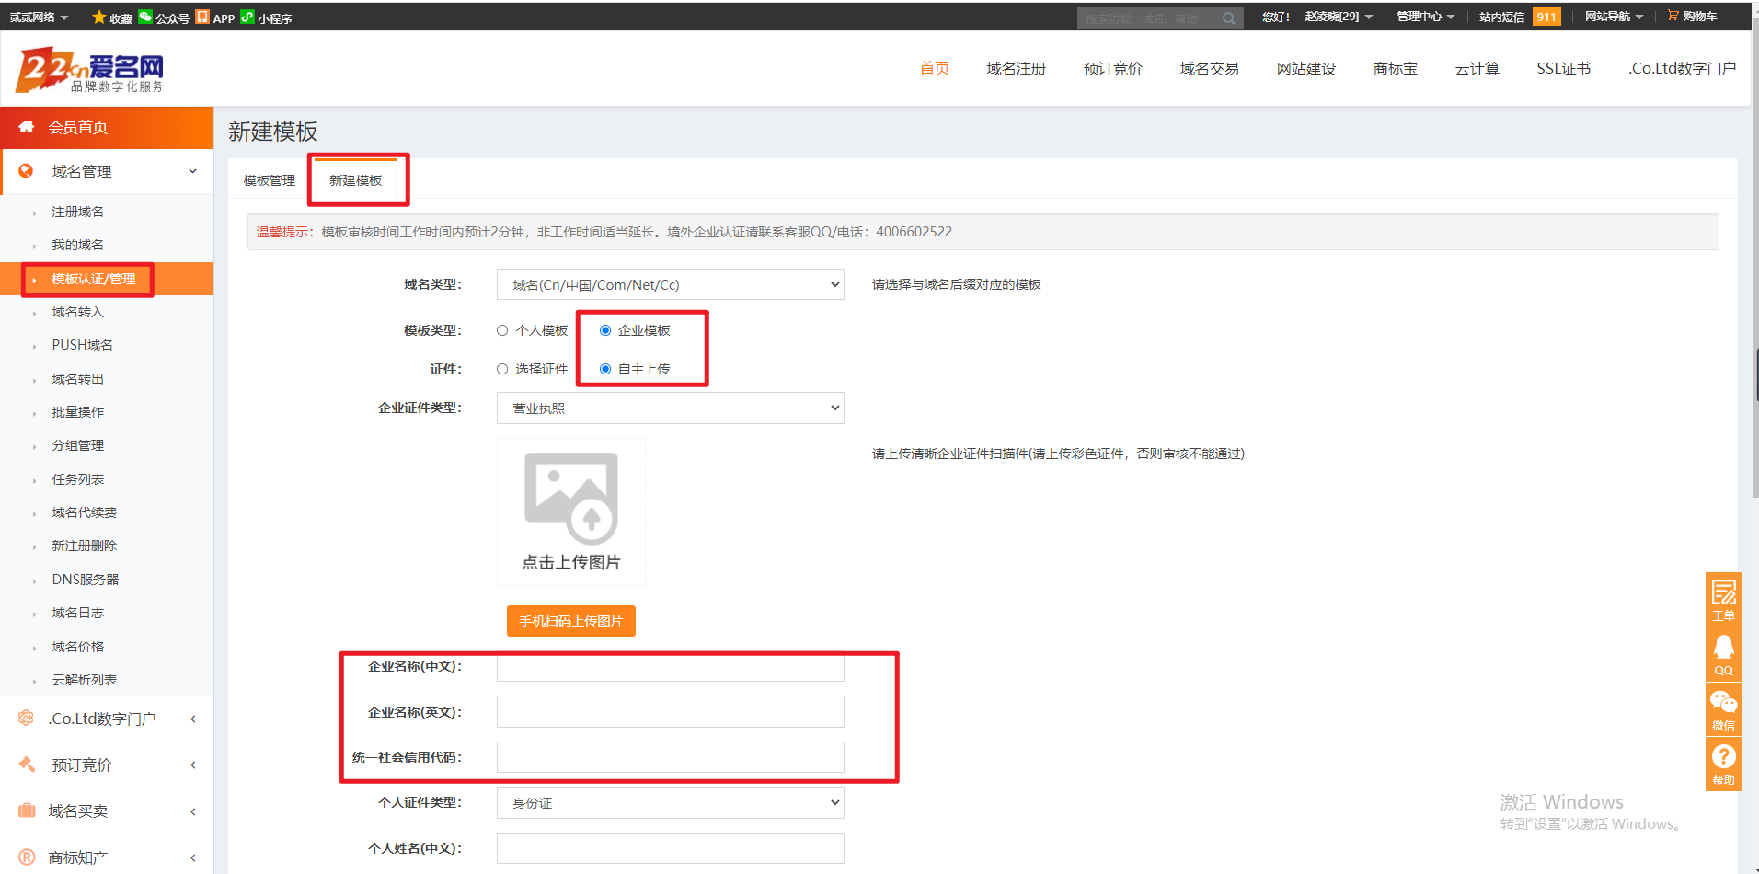Choose the 选择证件 radio option
This screenshot has width=1759, height=874.
pos(502,369)
